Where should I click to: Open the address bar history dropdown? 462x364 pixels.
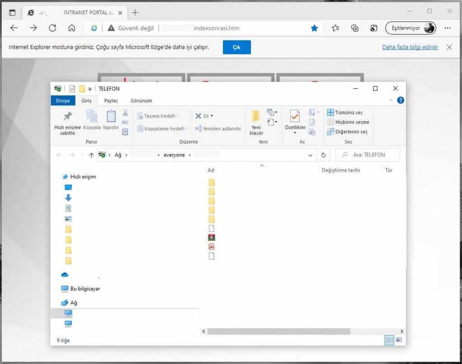click(x=310, y=155)
